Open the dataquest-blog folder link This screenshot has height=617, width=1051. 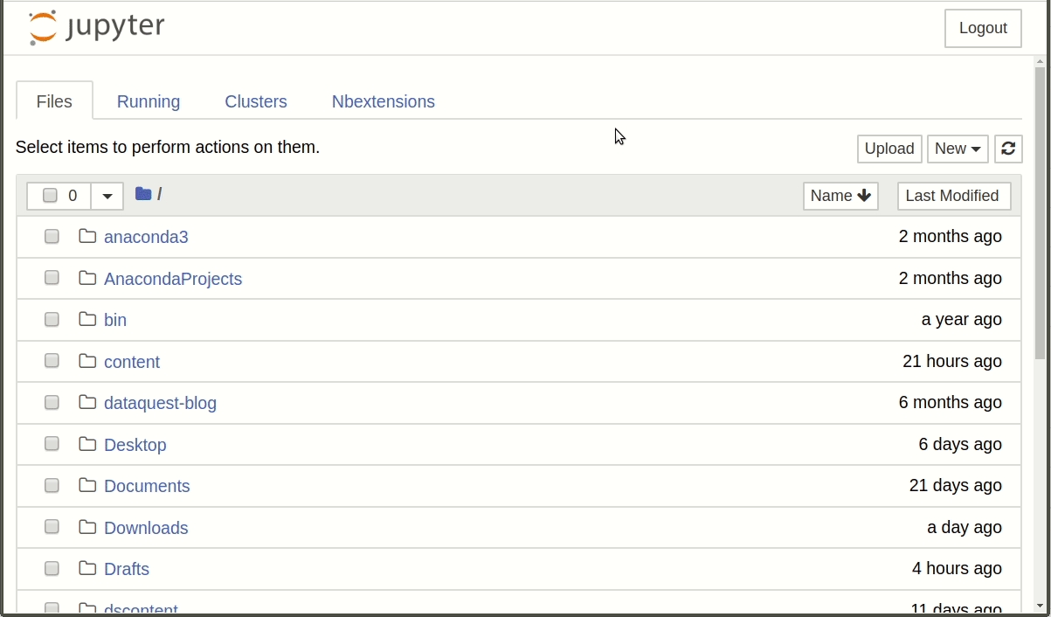(x=160, y=403)
